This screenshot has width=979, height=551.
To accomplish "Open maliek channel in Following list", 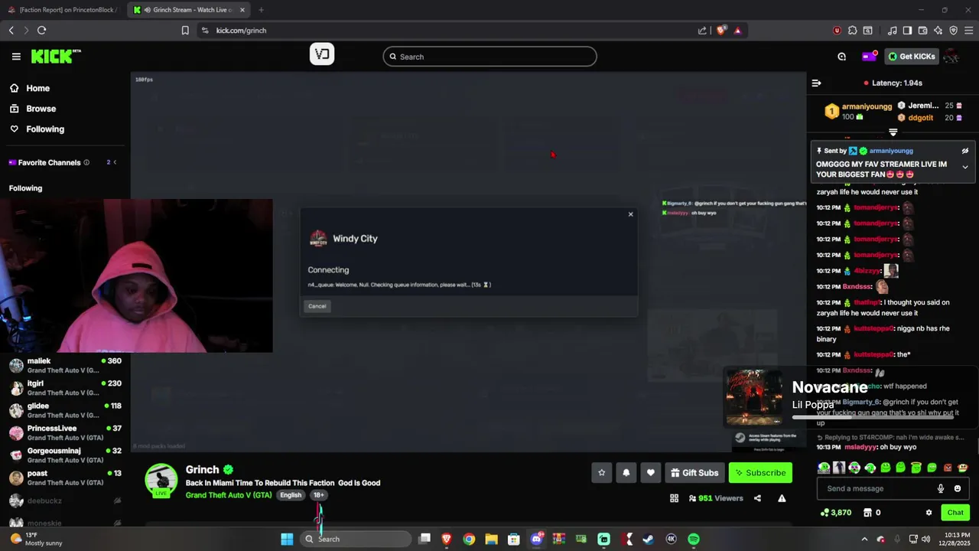I will coord(65,365).
